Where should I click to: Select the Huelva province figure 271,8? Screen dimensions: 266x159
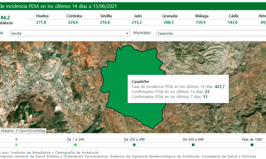(41, 22)
